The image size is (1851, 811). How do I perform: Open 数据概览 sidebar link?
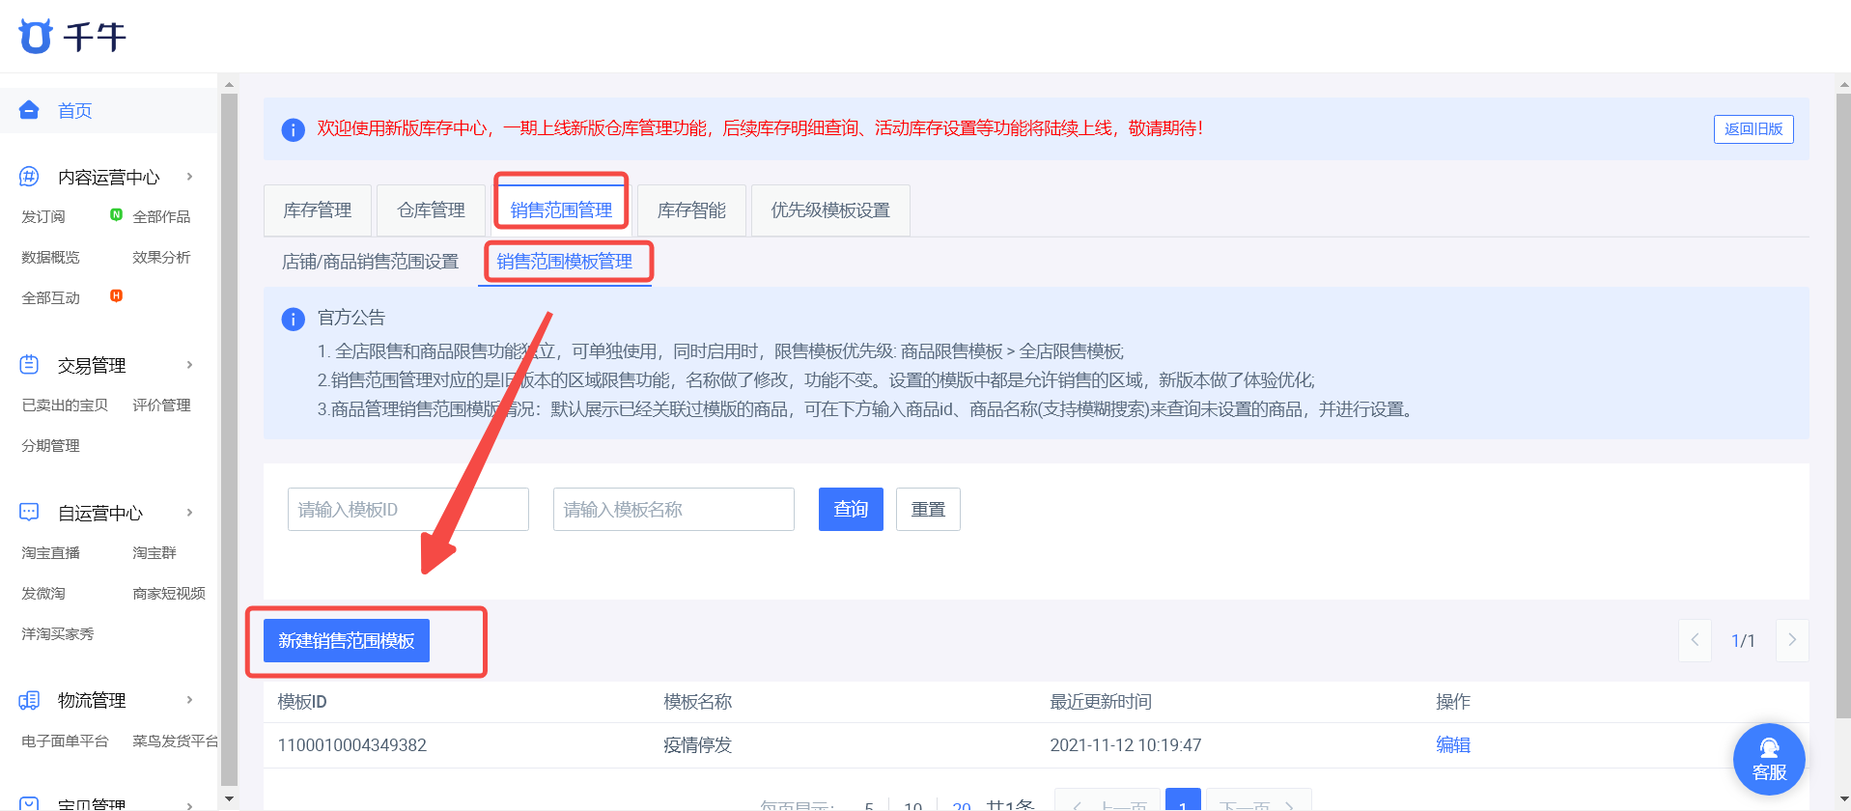(50, 257)
